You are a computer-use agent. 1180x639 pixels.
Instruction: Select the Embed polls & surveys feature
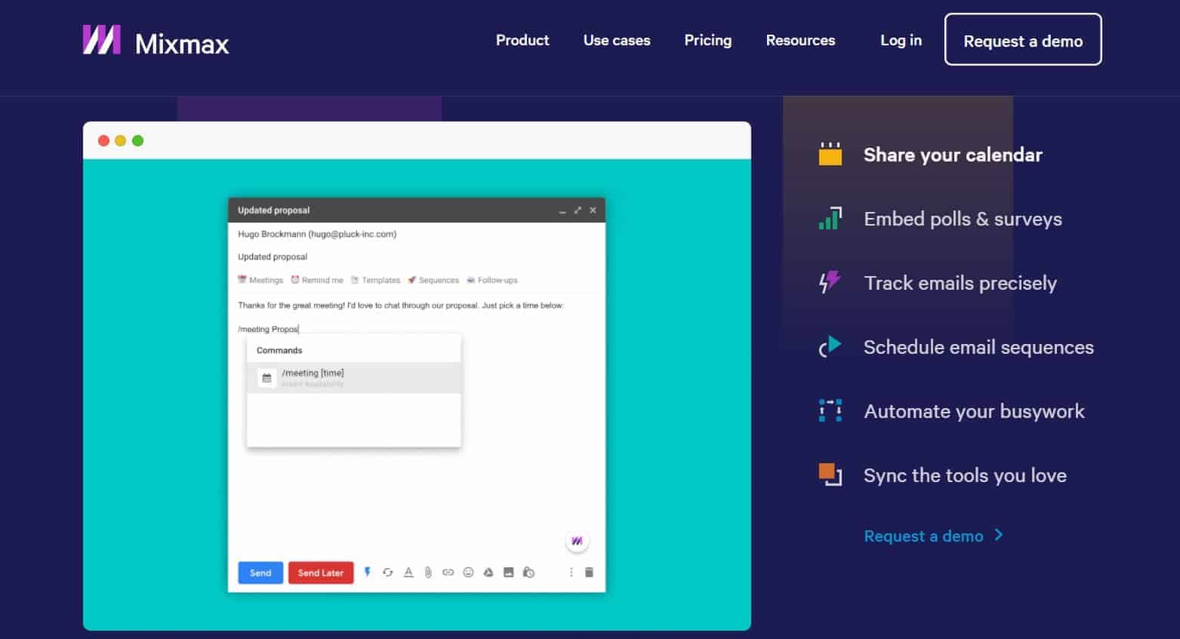963,219
